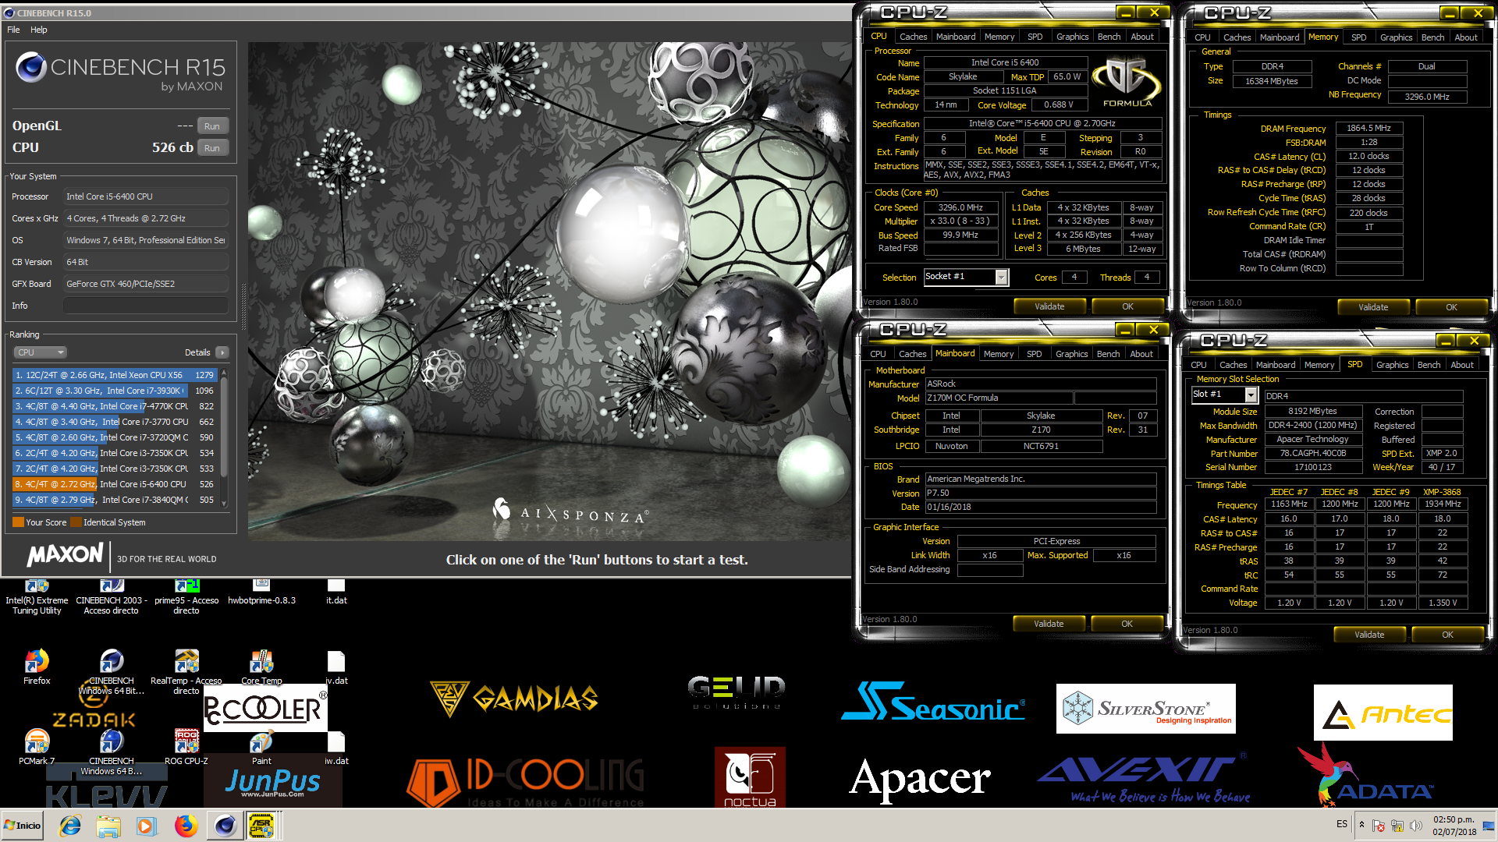Switch to CPU-Z via taskbar icon
The image size is (1498, 842).
pyautogui.click(x=262, y=826)
